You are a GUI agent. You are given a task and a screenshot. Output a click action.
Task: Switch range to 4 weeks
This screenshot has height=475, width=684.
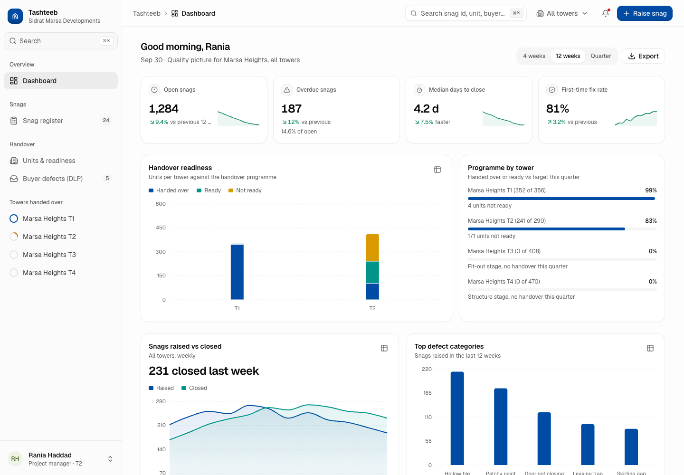[534, 56]
